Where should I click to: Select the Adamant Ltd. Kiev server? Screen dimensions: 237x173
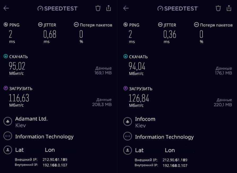[x=31, y=122]
